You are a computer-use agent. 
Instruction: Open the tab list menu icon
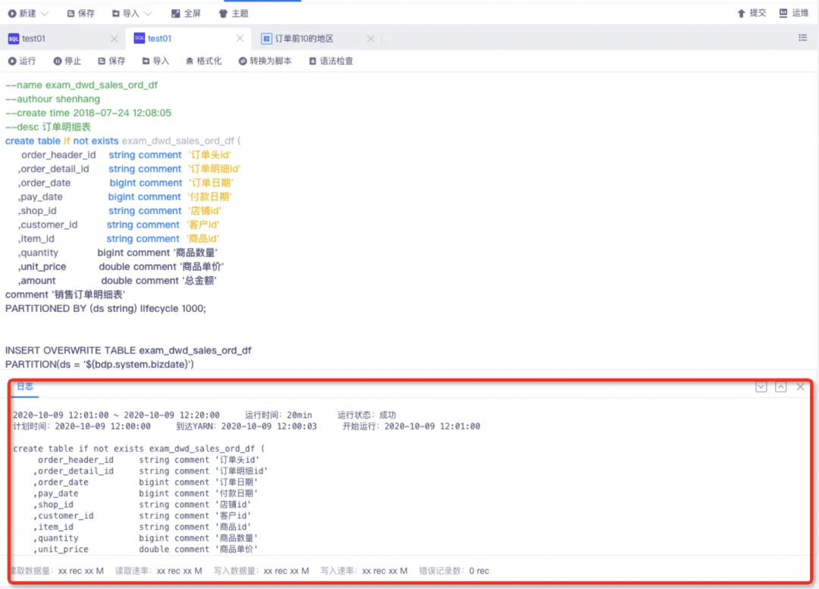tap(803, 38)
